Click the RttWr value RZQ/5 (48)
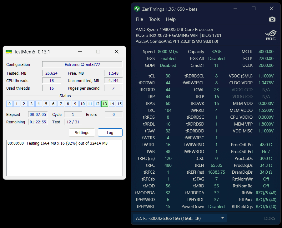 tap(266, 193)
